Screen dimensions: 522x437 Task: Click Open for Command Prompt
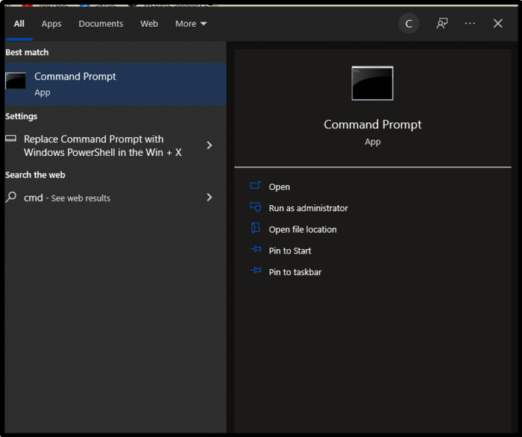click(279, 186)
